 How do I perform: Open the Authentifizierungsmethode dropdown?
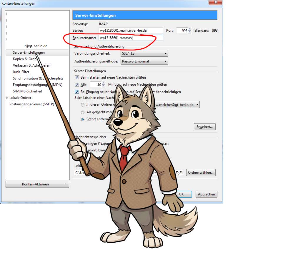pos(144,61)
